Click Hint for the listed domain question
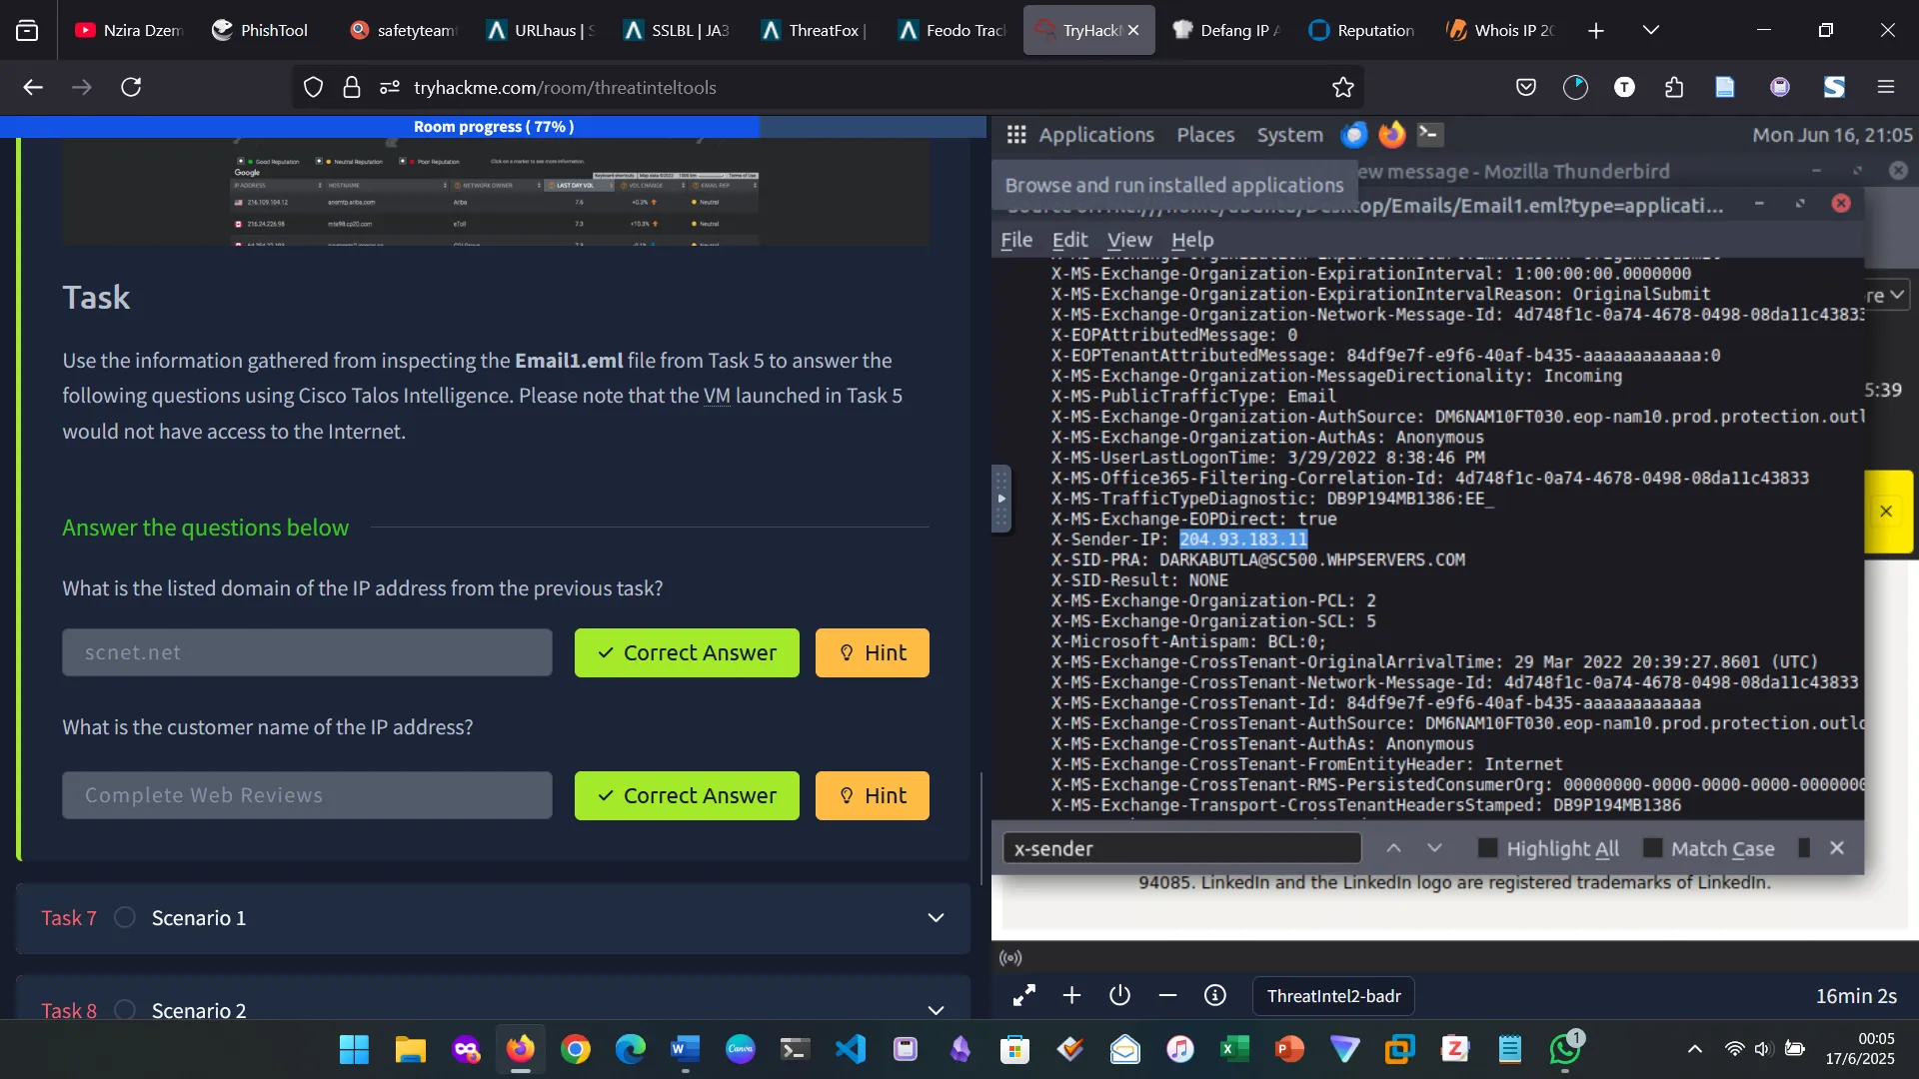Viewport: 1919px width, 1079px height. click(x=872, y=652)
